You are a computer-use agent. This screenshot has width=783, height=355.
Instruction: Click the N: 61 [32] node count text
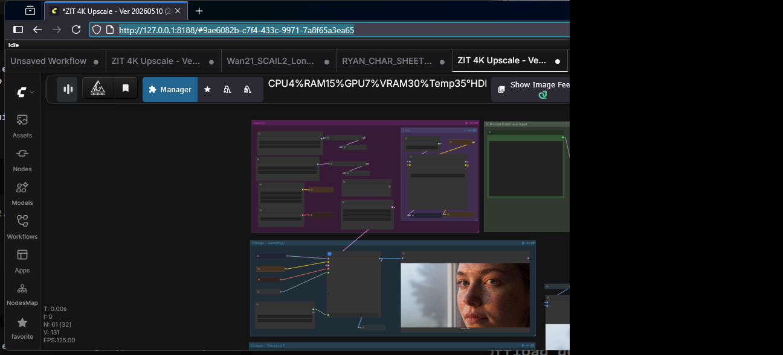57,324
